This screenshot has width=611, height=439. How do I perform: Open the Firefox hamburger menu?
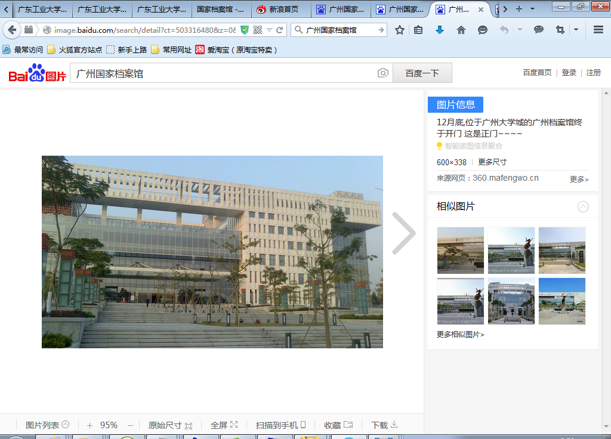point(598,30)
